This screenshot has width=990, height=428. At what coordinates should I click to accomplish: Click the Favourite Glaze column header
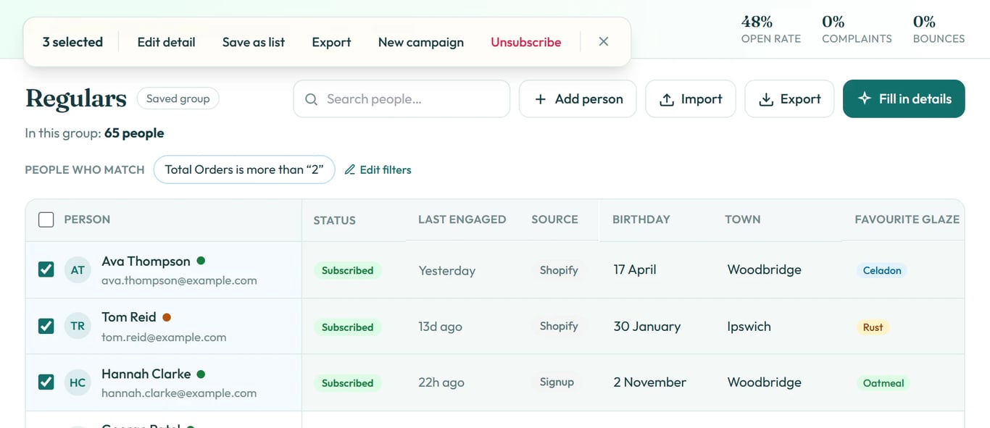pos(907,219)
